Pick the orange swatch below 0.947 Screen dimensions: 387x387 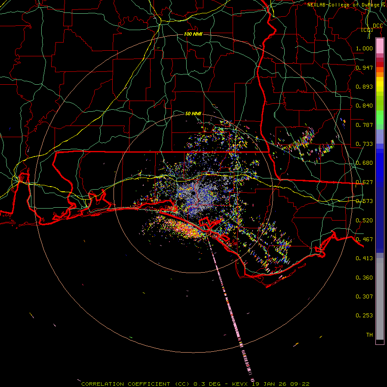click(380, 74)
